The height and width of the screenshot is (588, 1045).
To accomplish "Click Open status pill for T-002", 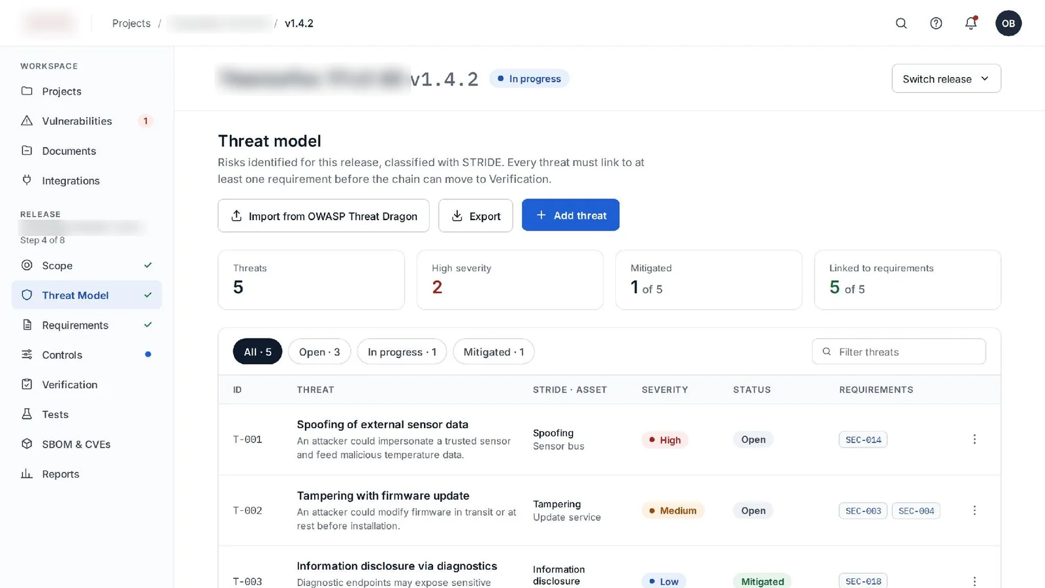I will [753, 510].
